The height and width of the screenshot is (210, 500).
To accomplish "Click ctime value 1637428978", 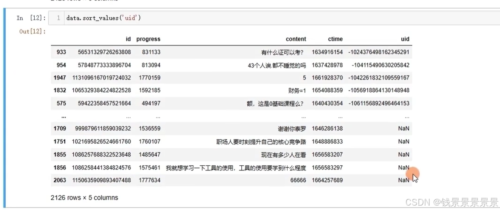I will (x=327, y=65).
